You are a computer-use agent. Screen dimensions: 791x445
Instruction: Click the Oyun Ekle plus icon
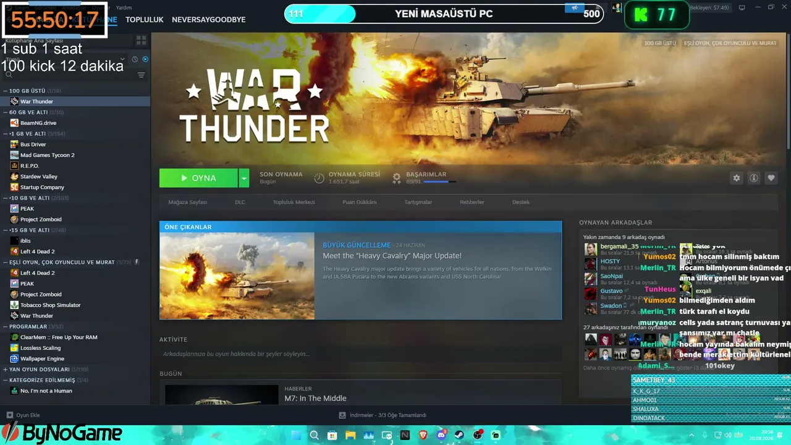pos(9,415)
